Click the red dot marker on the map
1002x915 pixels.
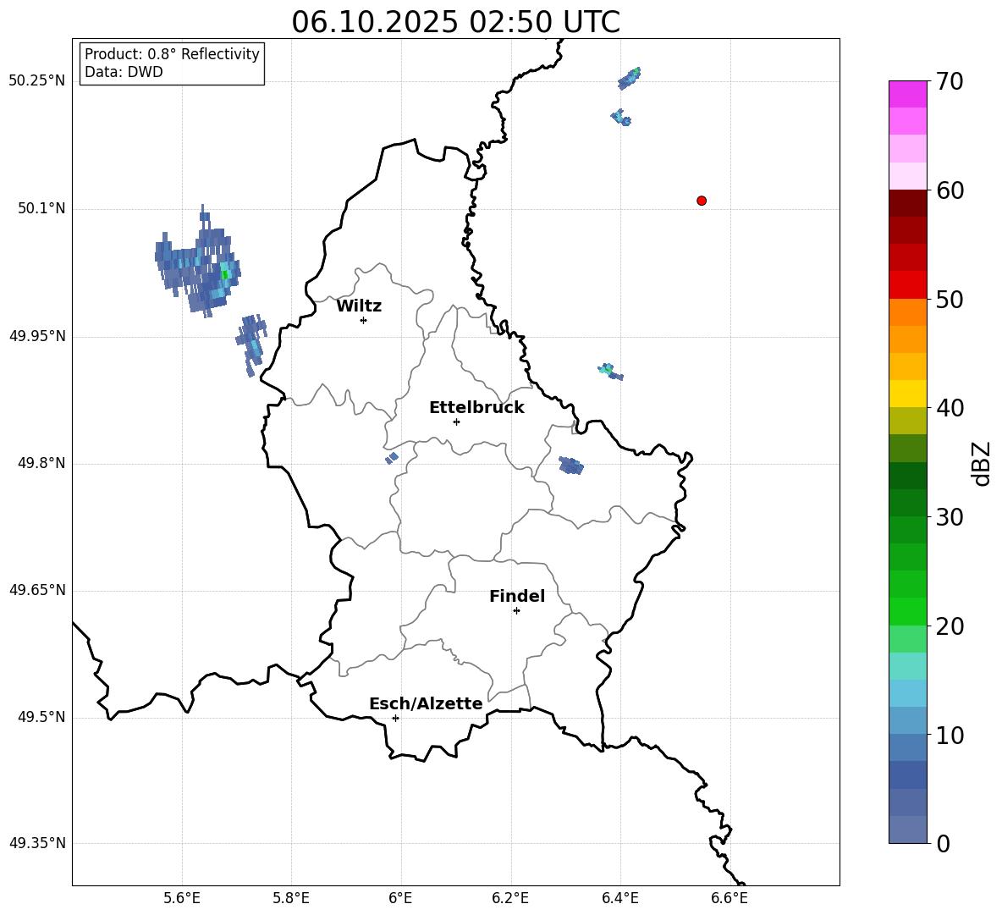(701, 201)
